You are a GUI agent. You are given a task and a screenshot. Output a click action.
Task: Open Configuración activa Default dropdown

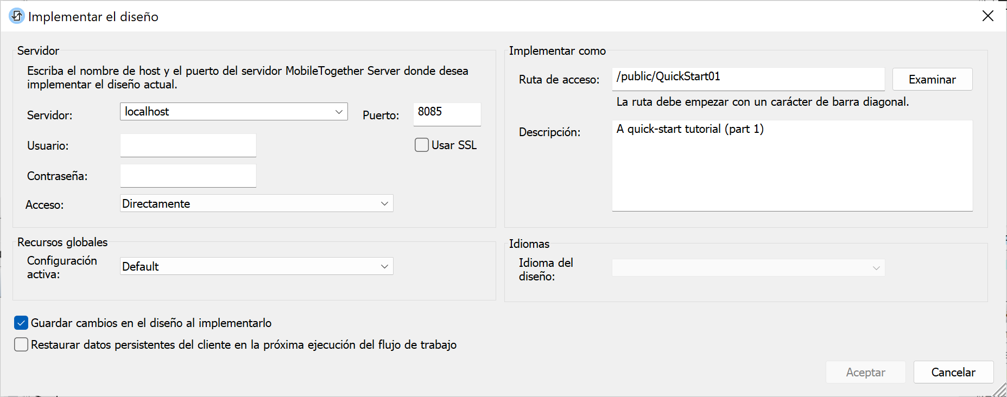click(x=384, y=266)
